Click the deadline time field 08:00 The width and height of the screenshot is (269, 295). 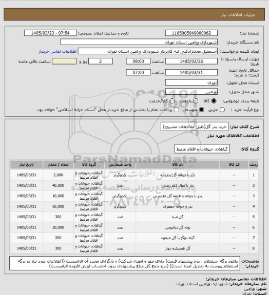point(138,61)
